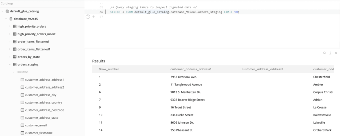The image size is (340, 136).
Task: Collapse the database_9c2e45 node
Action: point(6,19)
